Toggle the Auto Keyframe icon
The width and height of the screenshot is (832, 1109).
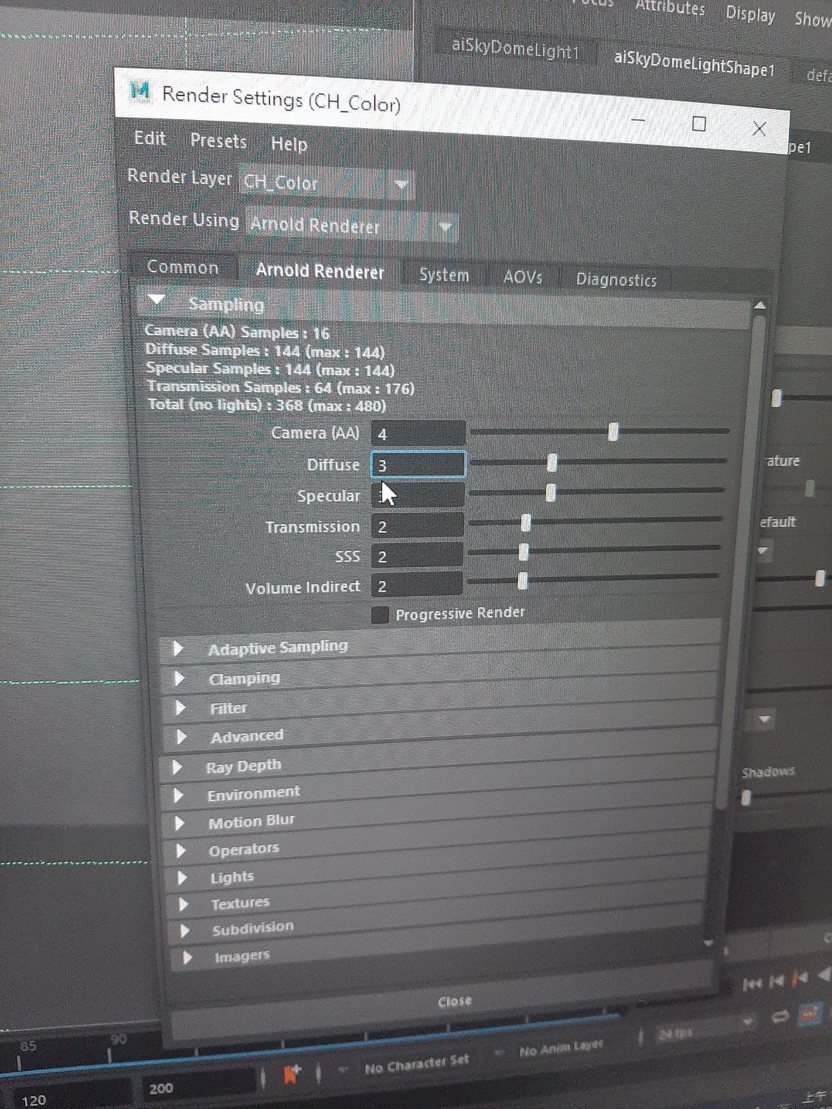[810, 1014]
